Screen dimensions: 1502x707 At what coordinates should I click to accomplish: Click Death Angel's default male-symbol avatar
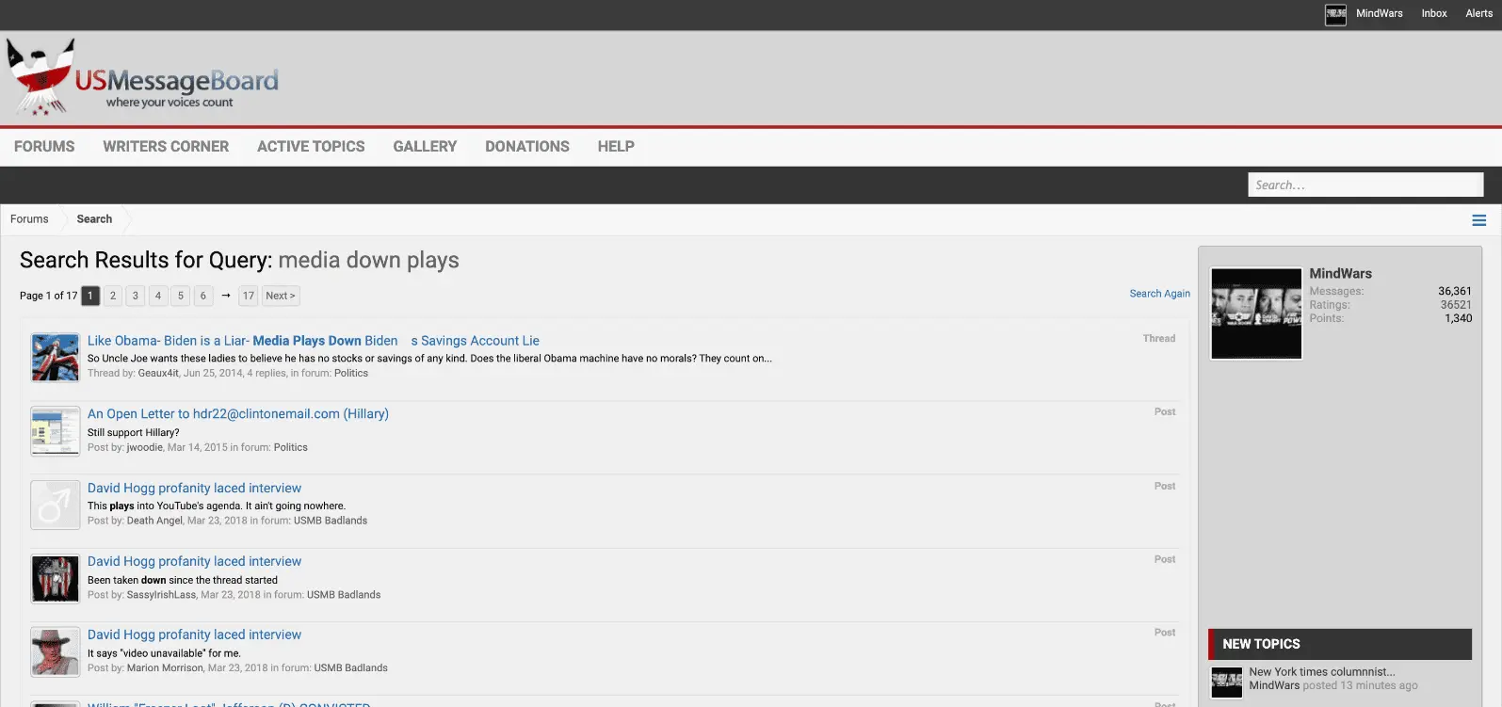[x=56, y=506]
